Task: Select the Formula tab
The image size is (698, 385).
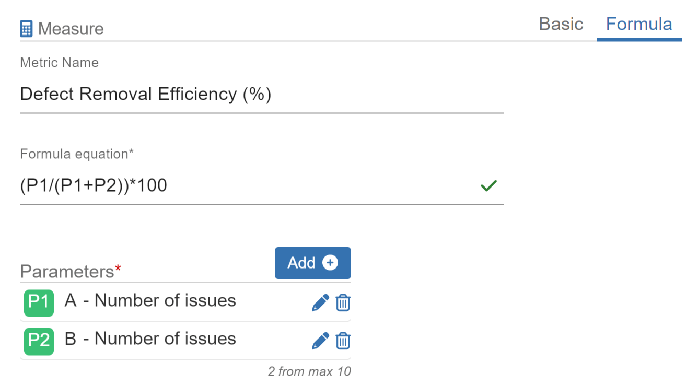Action: pyautogui.click(x=638, y=24)
